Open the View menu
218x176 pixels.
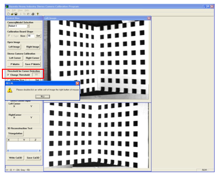tap(20, 10)
